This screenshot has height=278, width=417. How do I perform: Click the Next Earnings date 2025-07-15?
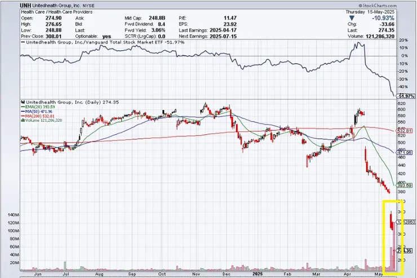coord(223,37)
